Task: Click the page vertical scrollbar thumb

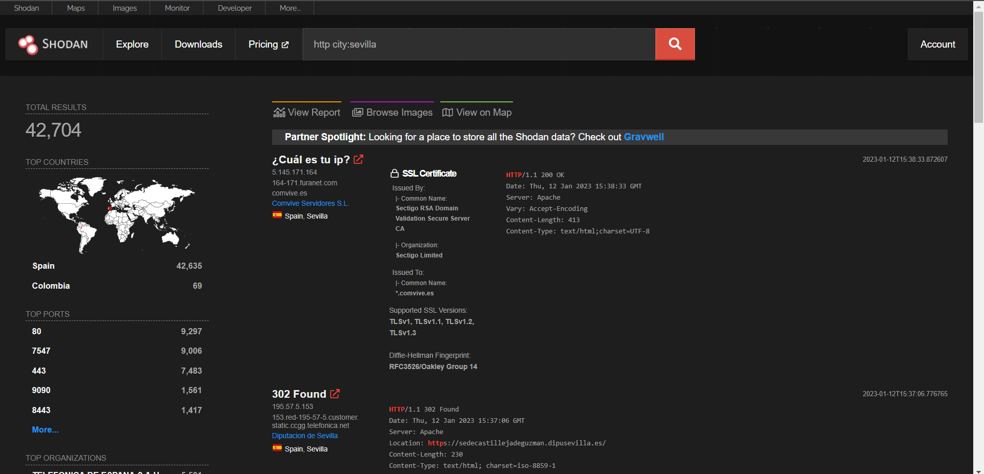Action: (x=978, y=67)
